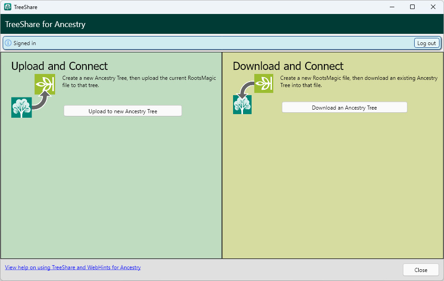Maximize the TreeShare window

(412, 7)
